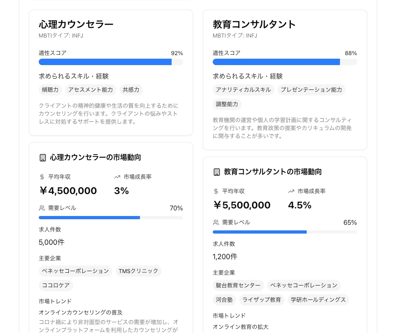Click the building icon beside 心理カウンセラーの市場動向

pos(43,158)
